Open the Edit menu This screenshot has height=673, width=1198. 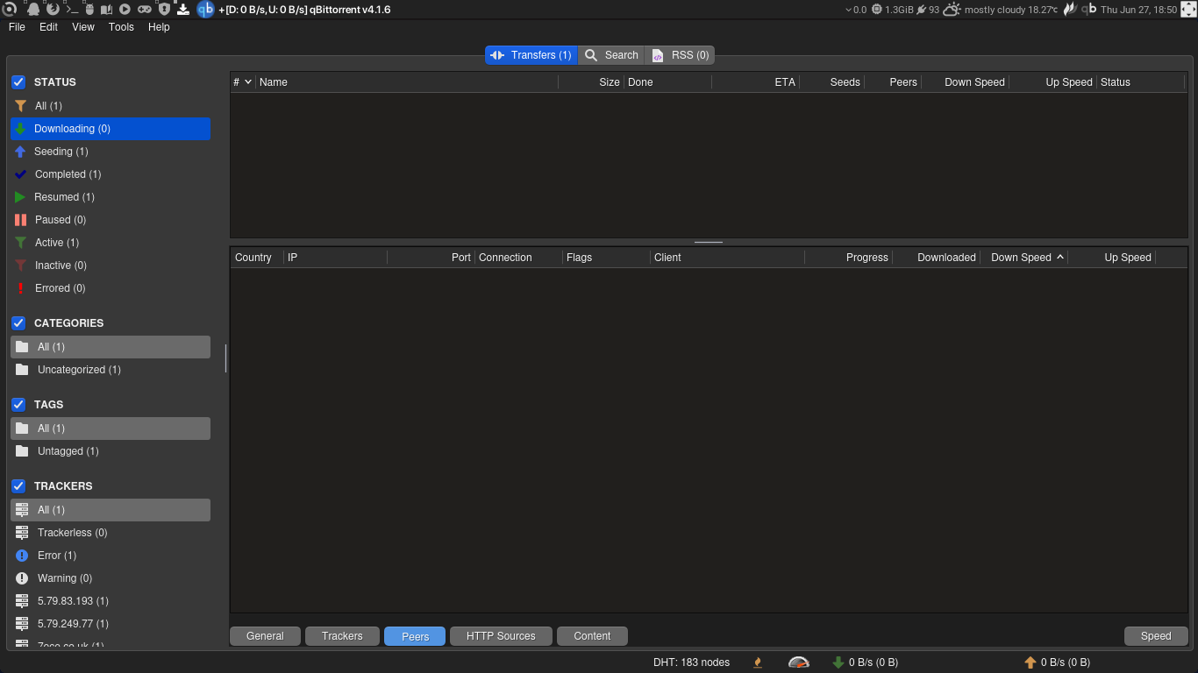point(49,27)
